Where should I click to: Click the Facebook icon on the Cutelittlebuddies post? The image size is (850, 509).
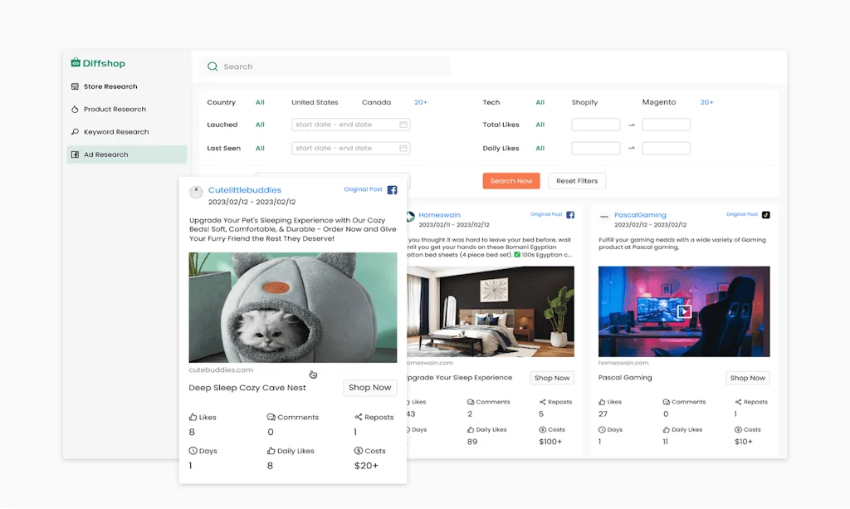tap(393, 189)
